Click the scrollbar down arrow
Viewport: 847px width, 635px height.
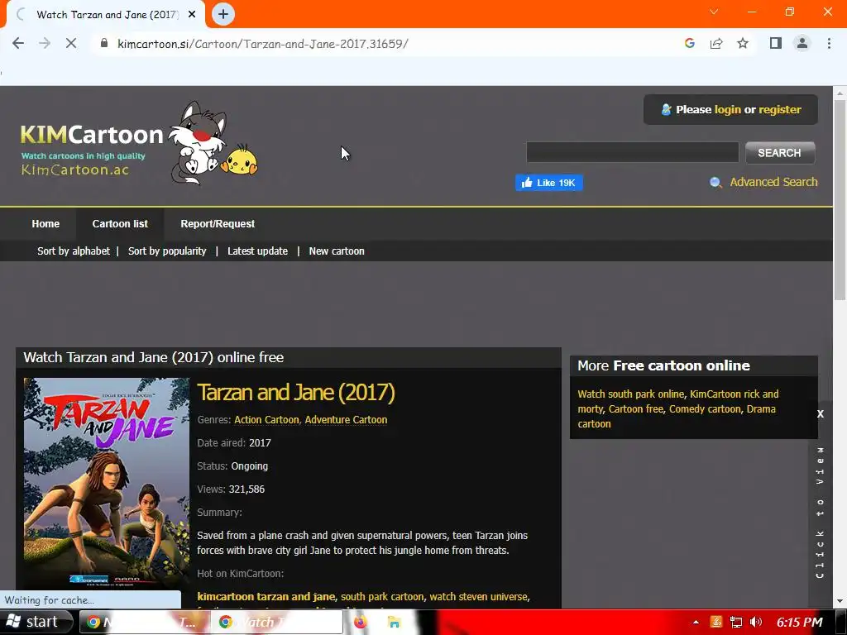(840, 601)
